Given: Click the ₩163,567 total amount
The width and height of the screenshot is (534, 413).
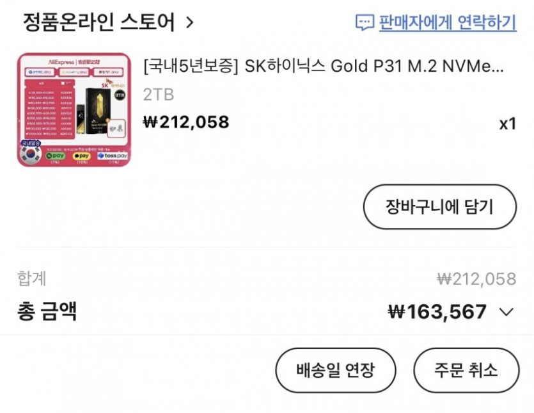Looking at the screenshot, I should point(437,312).
